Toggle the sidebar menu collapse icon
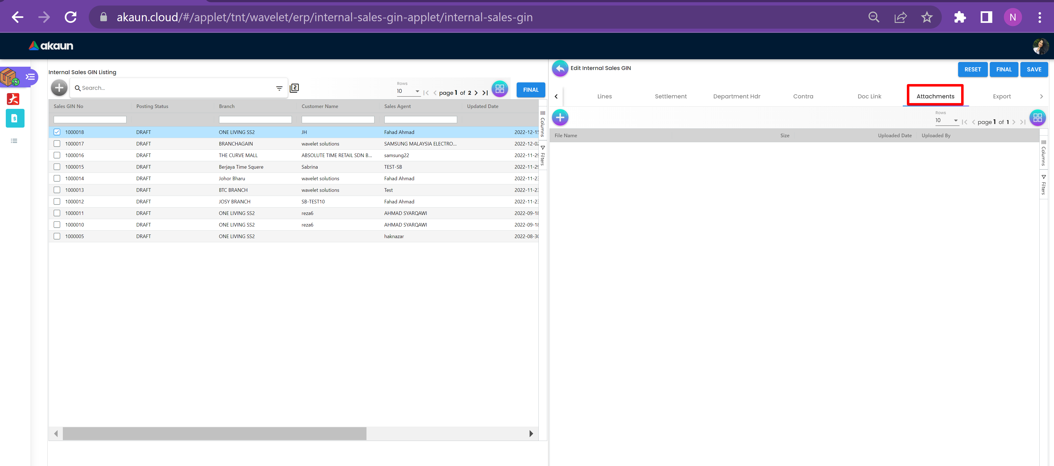1054x466 pixels. coord(30,77)
